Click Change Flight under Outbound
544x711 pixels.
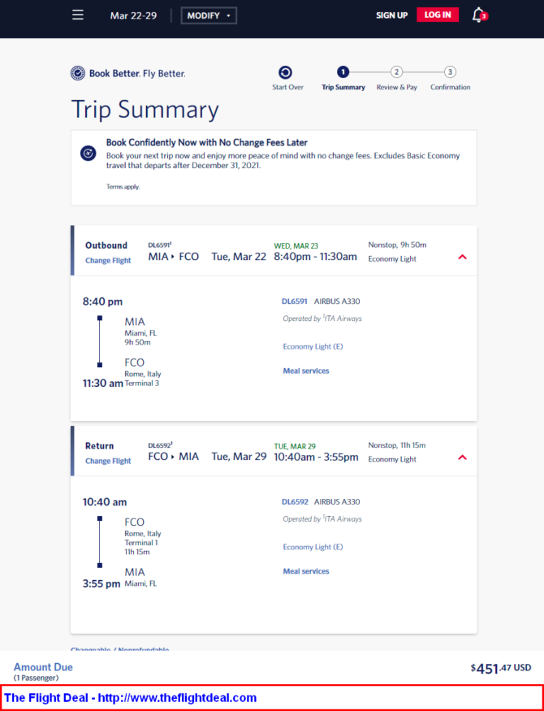108,261
